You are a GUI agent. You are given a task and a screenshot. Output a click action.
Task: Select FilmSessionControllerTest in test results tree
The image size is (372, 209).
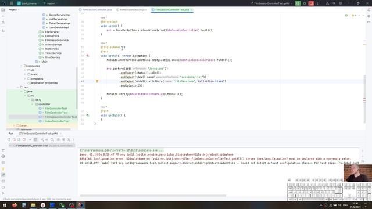point(42,146)
